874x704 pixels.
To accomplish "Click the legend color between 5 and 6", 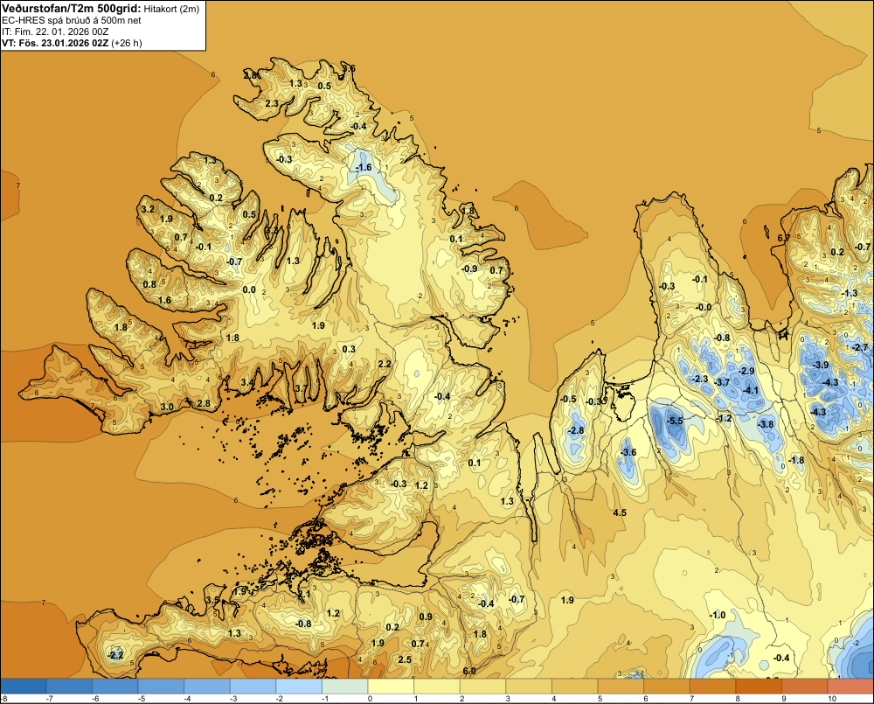I will [621, 686].
